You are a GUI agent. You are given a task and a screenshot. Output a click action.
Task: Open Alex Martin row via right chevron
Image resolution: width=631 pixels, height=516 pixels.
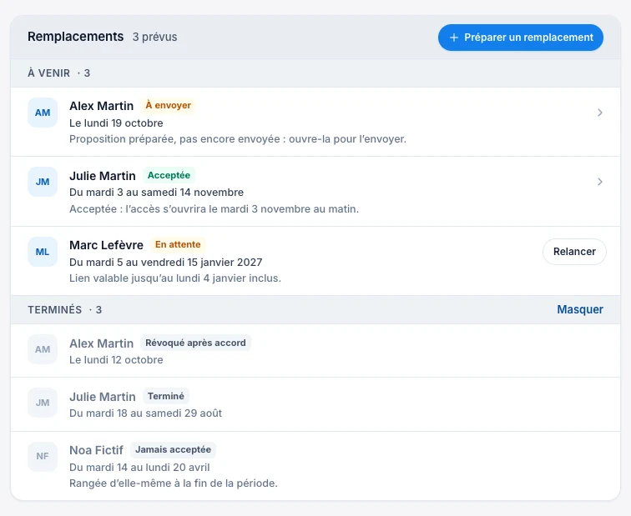[599, 113]
